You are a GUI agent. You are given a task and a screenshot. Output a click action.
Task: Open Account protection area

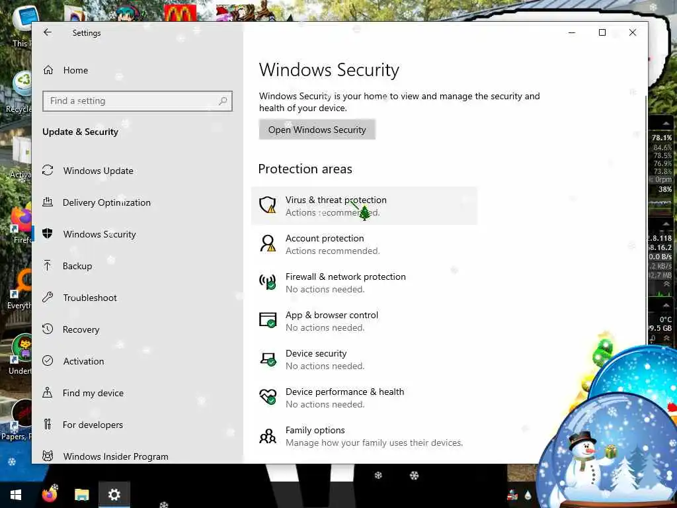click(364, 244)
